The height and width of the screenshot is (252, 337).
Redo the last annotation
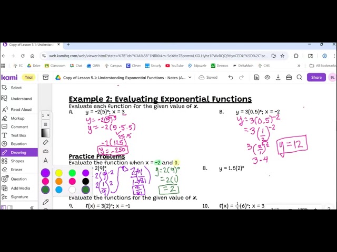(241, 77)
